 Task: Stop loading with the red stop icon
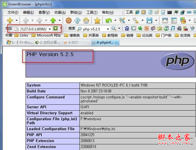pos(69,20)
